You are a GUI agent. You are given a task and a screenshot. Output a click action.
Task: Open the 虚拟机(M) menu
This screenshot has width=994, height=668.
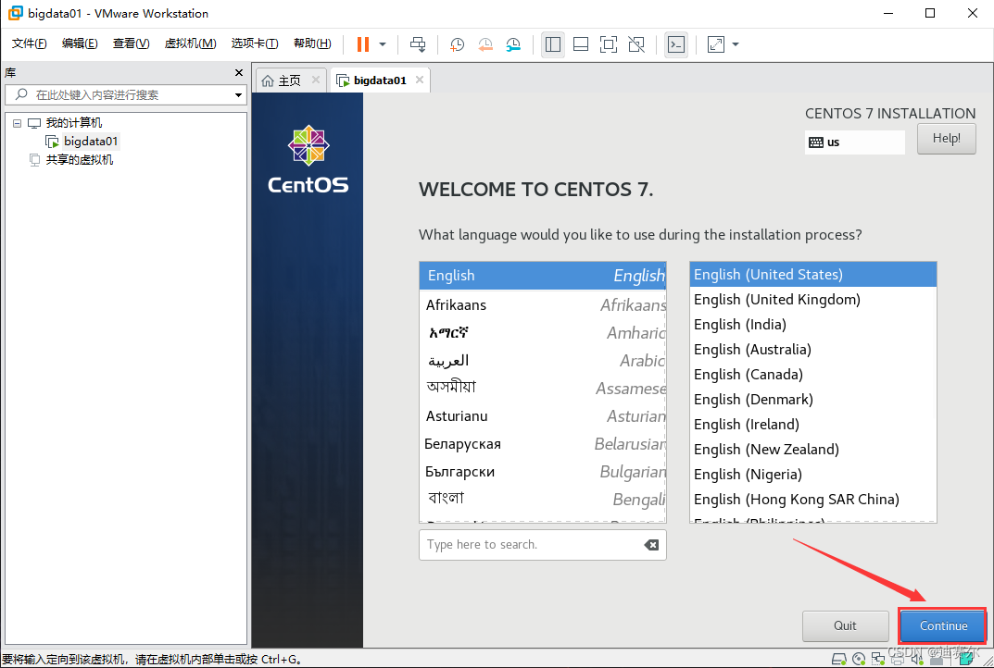tap(190, 43)
